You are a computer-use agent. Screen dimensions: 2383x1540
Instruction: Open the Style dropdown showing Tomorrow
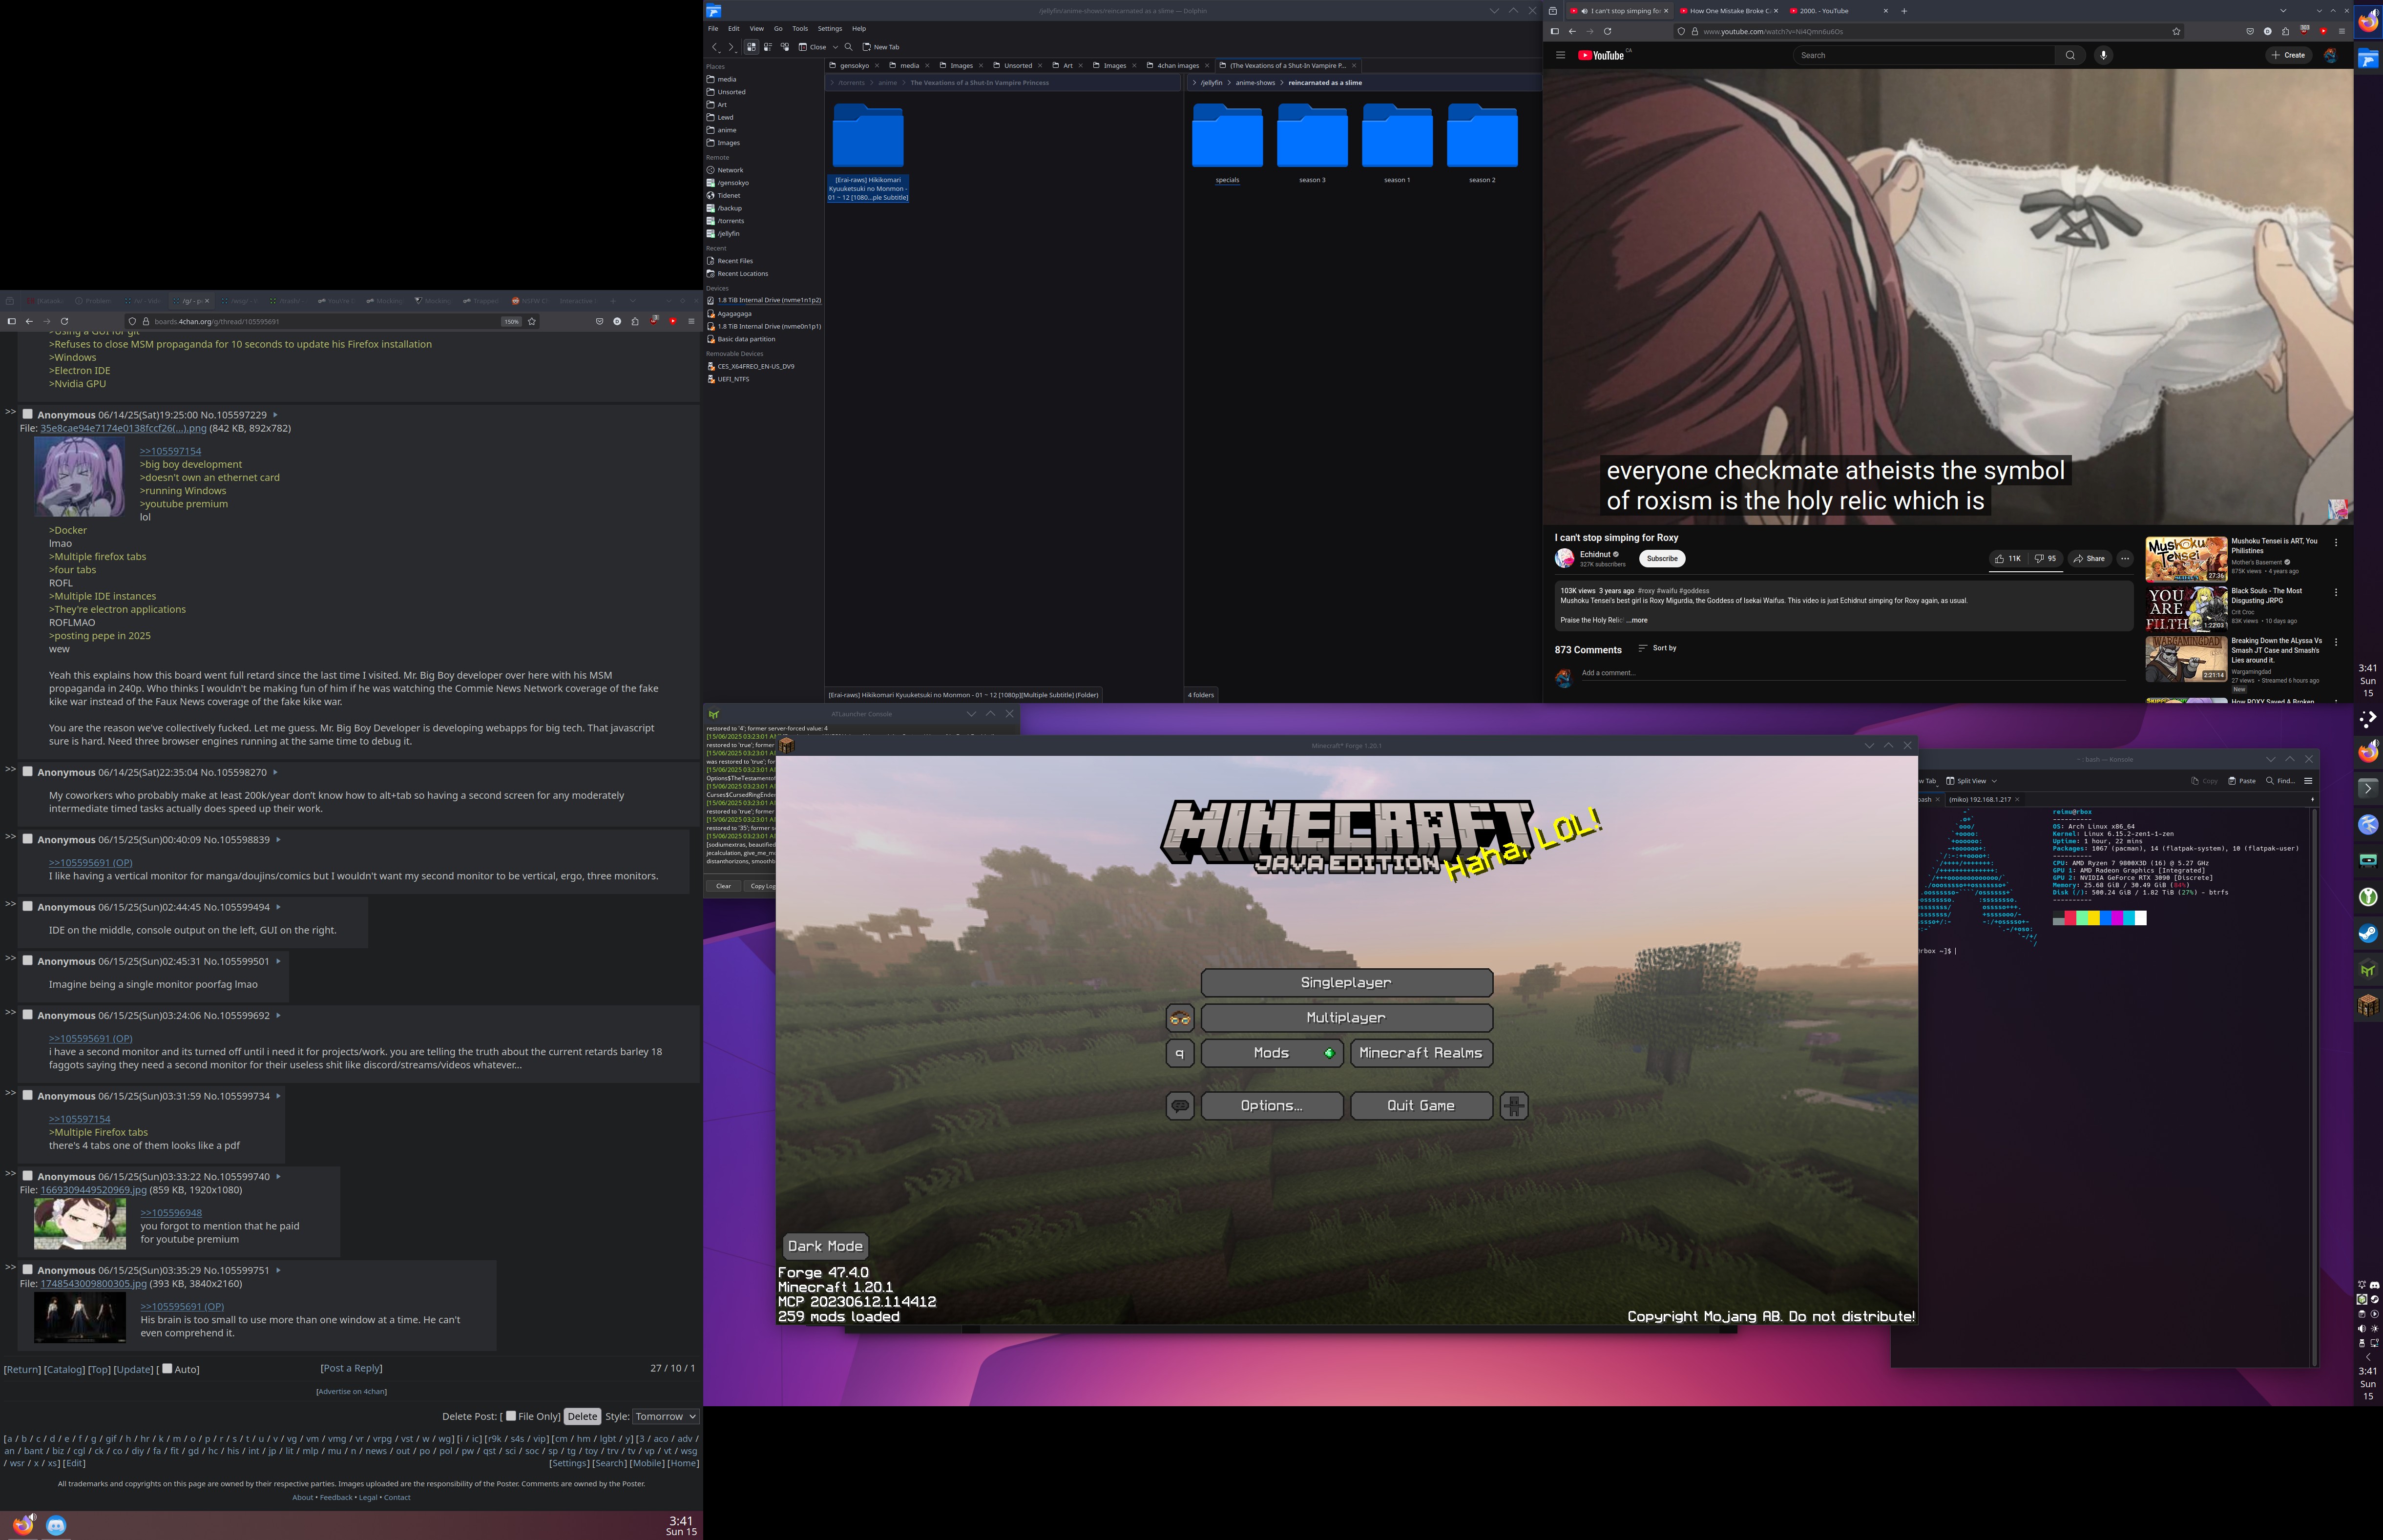[x=665, y=1416]
